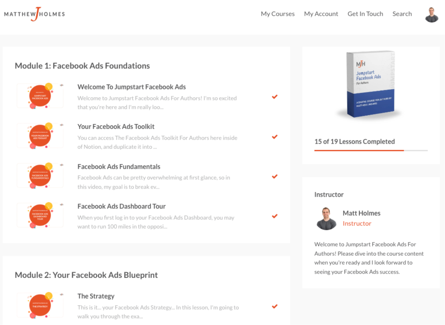Open My Courses in the navigation

(277, 14)
